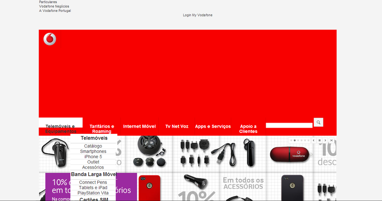Select the third carousel dot
This screenshot has width=382, height=201.
pyautogui.click(x=298, y=140)
